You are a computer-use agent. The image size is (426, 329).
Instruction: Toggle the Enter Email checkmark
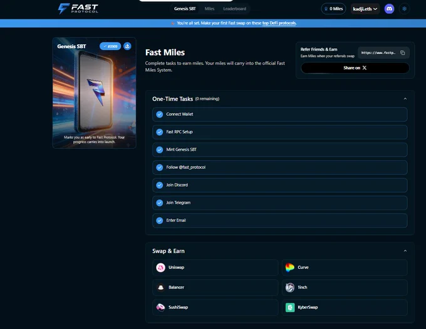pos(160,220)
